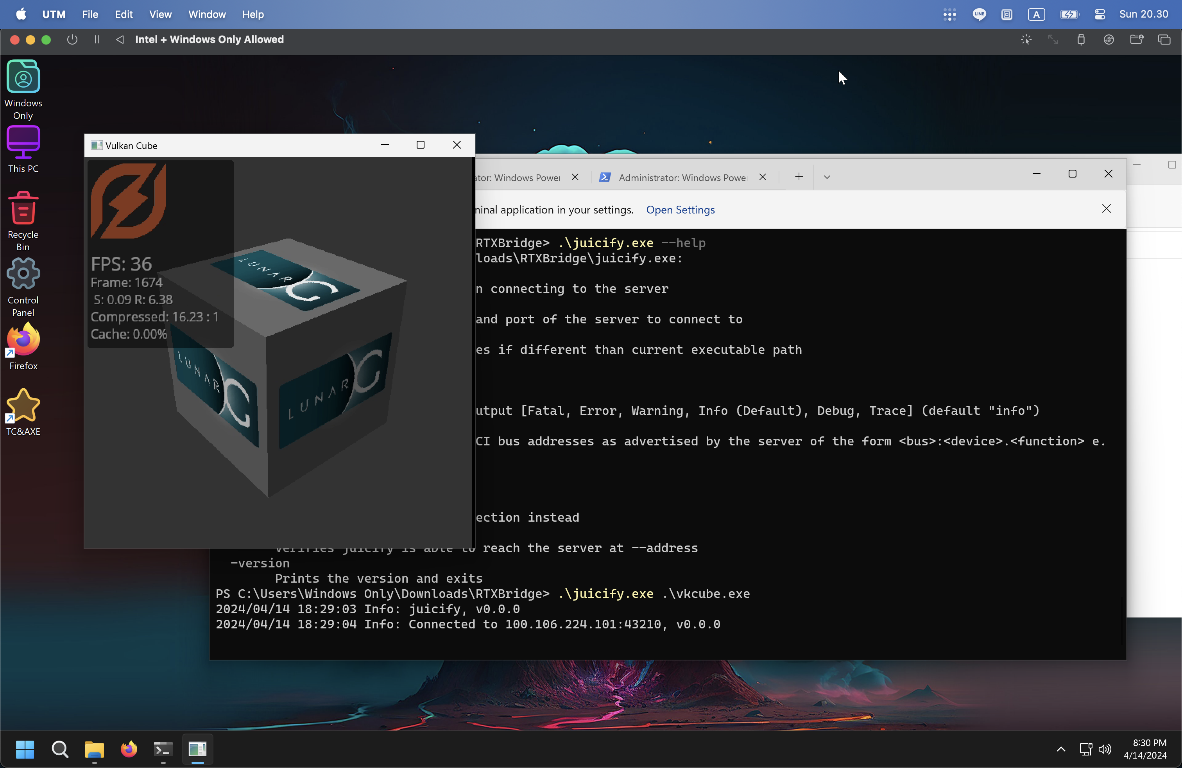
Task: Click the capture mouse cursor icon
Action: [x=1026, y=40]
